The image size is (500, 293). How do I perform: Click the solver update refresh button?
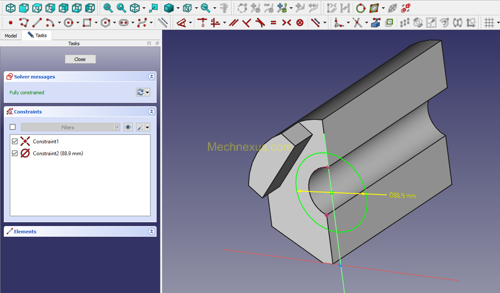click(140, 93)
